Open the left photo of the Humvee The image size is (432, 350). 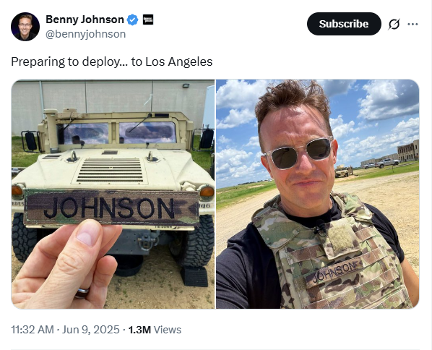[x=113, y=194]
